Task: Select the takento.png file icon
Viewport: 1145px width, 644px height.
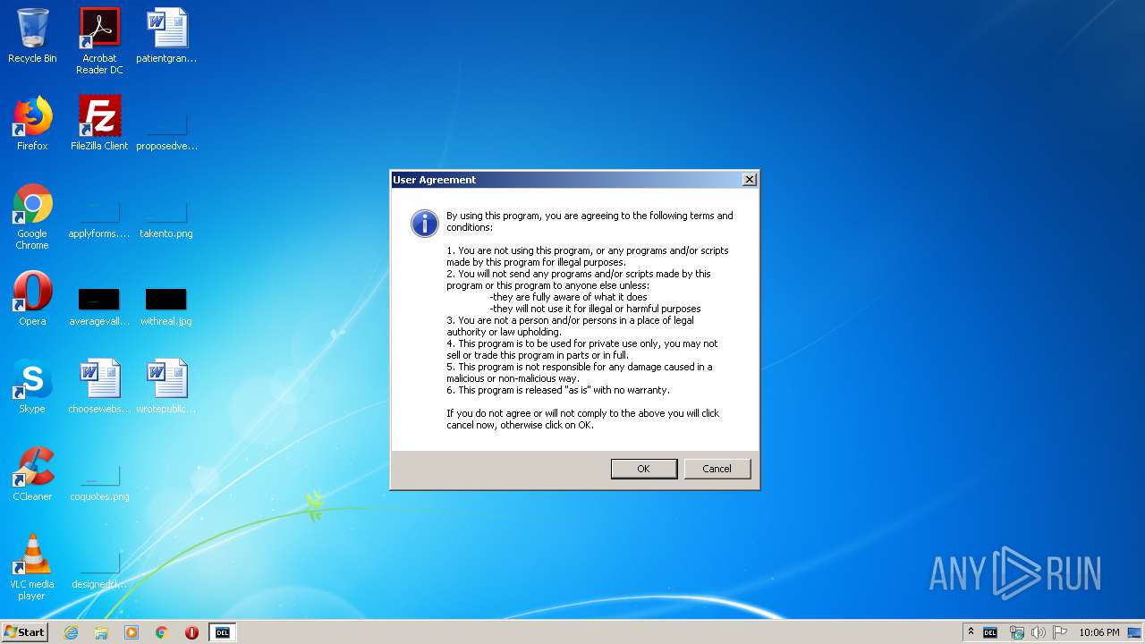Action: [166, 219]
